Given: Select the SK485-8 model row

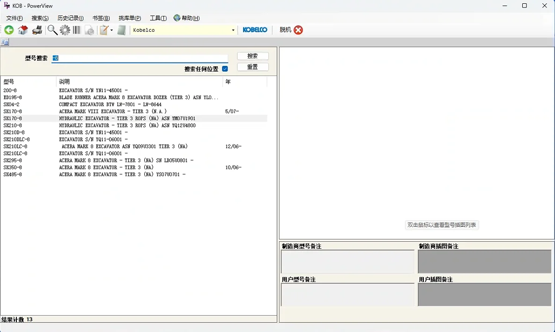Looking at the screenshot, I should (x=134, y=175).
